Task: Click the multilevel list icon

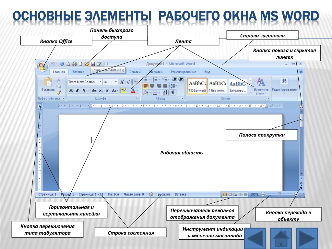Action: 165,79
